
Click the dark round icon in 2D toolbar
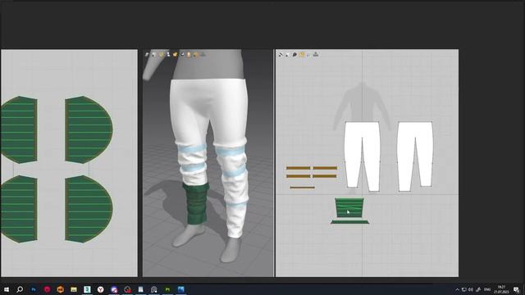pos(294,55)
